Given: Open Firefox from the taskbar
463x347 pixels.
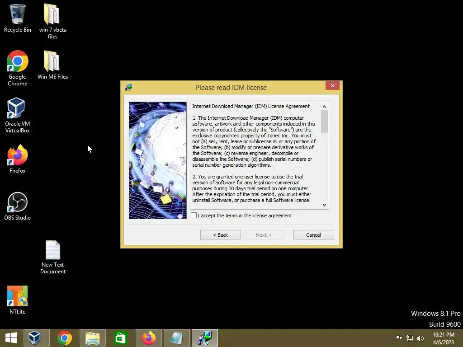Looking at the screenshot, I should tap(148, 338).
